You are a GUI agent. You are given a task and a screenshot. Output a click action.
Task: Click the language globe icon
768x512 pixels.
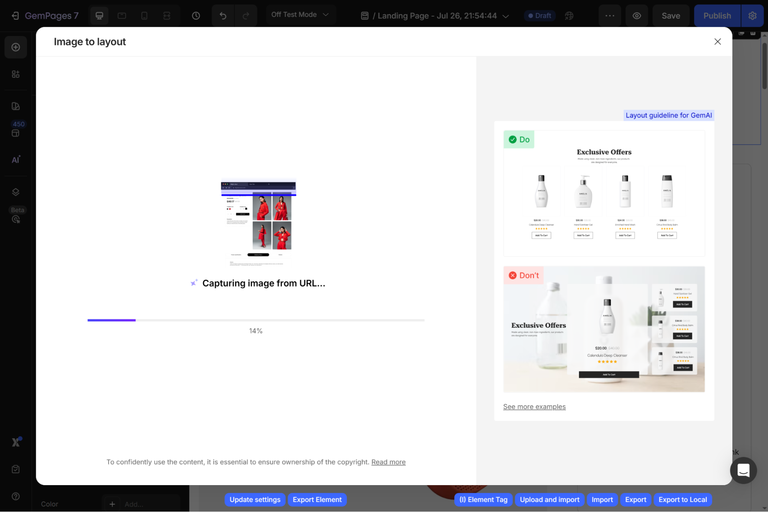click(x=569, y=16)
